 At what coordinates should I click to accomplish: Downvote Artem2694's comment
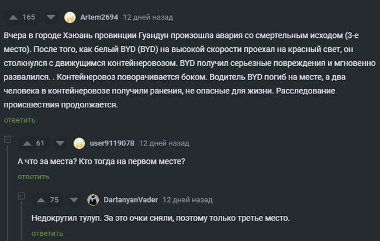point(51,17)
